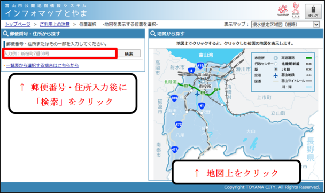Screen dimensions: 325x193
Task: Click the 八尾 area on map
Action: click(x=180, y=135)
